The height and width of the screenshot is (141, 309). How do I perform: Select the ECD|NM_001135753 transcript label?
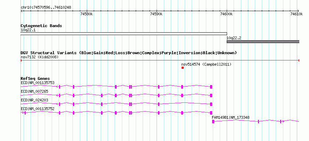pos(37,83)
